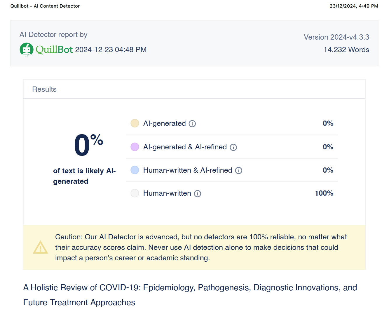Click info icon next to Human-written & AI-refined
Screen dimensions: 389x320
point(239,171)
